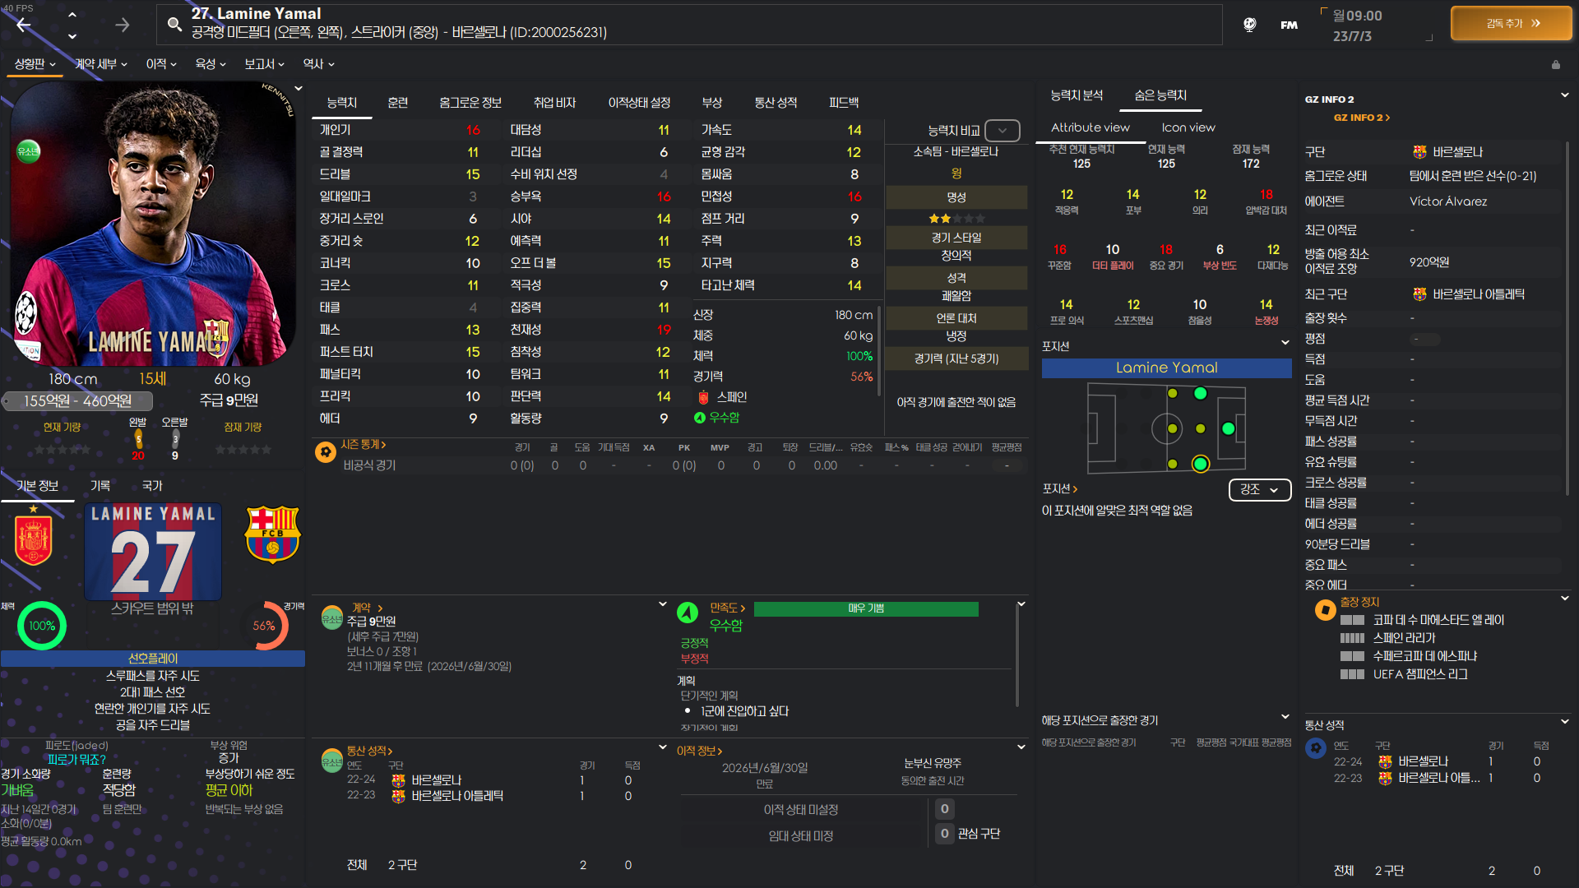Select Attribute view mode
Image resolution: width=1579 pixels, height=888 pixels.
pyautogui.click(x=1090, y=127)
